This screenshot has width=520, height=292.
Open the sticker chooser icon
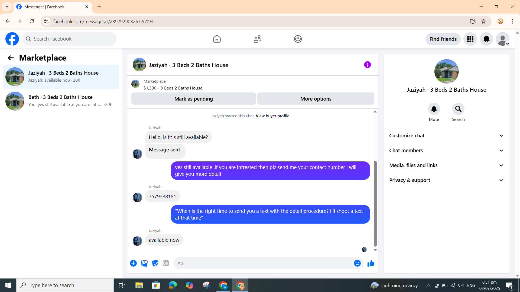[x=155, y=263]
